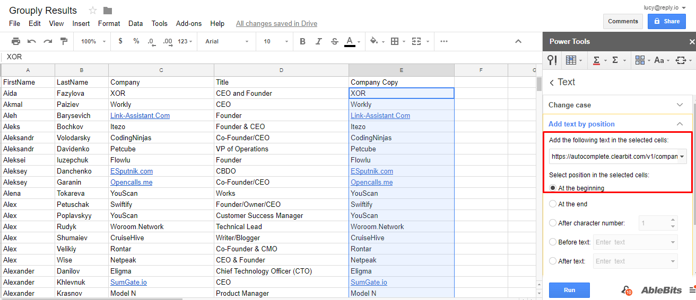Viewport: 696px width, 300px height.
Task: Collapse the menus with the up chevron
Action: [518, 41]
